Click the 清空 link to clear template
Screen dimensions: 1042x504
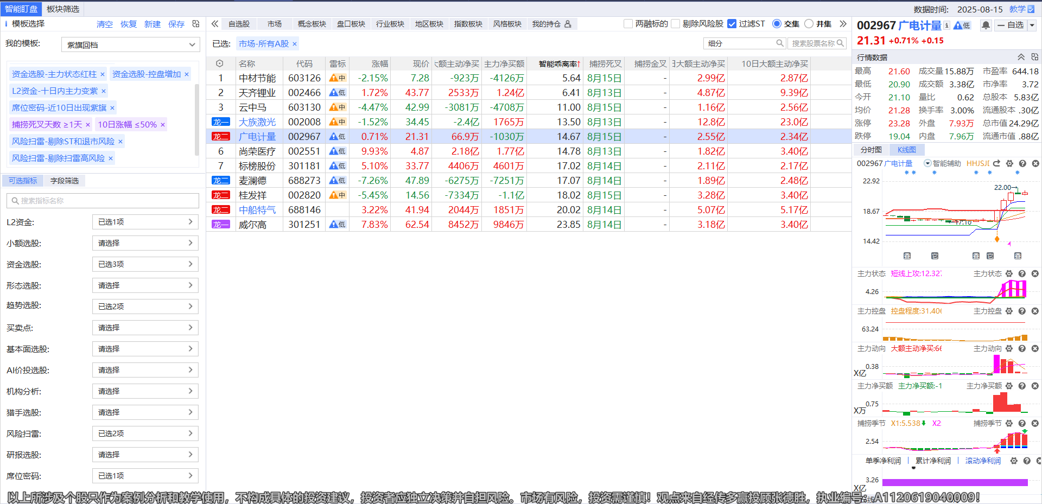(104, 24)
